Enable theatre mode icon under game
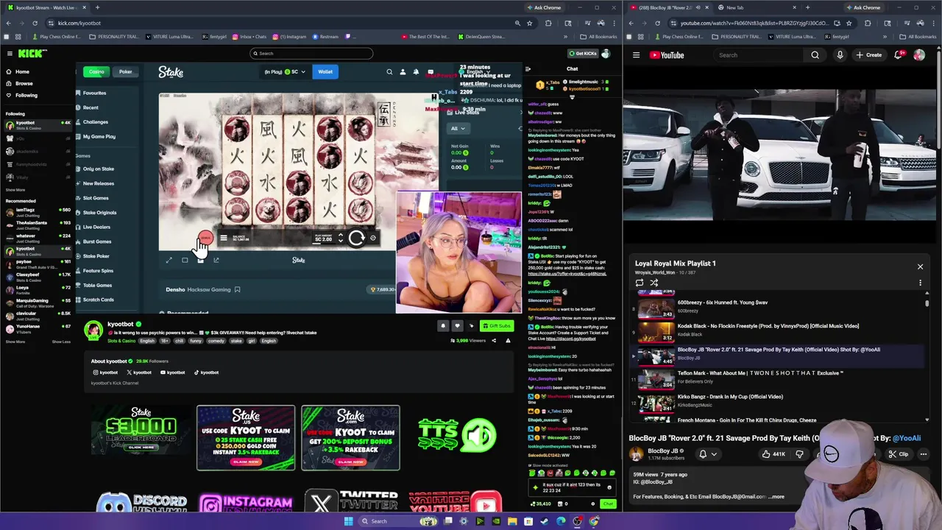Screen dimensions: 942x530 tap(185, 260)
